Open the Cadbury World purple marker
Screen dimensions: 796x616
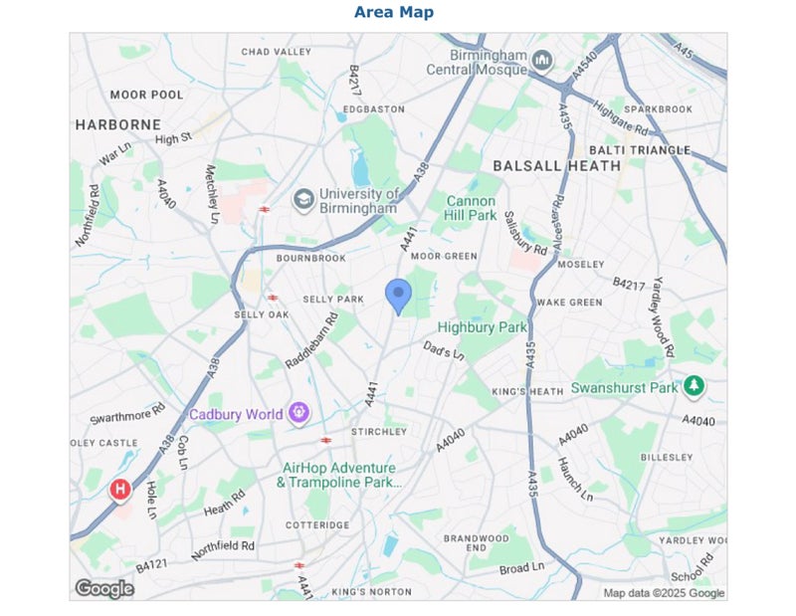[298, 413]
